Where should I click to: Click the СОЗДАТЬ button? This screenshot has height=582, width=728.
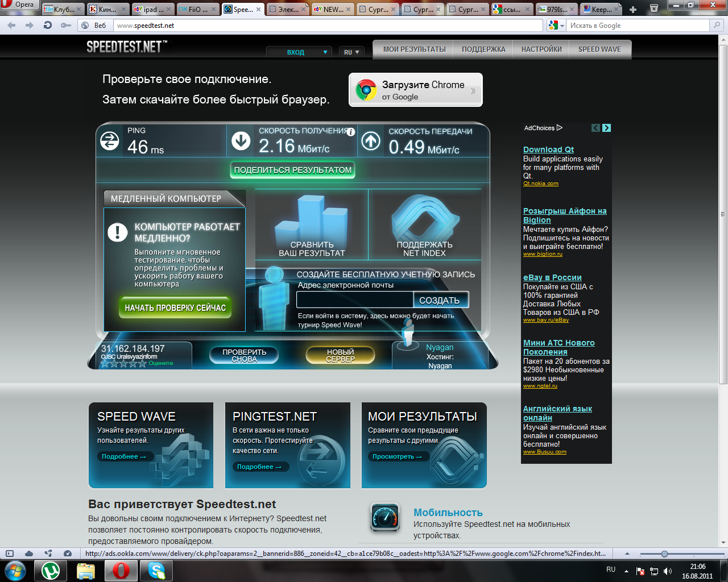click(441, 300)
